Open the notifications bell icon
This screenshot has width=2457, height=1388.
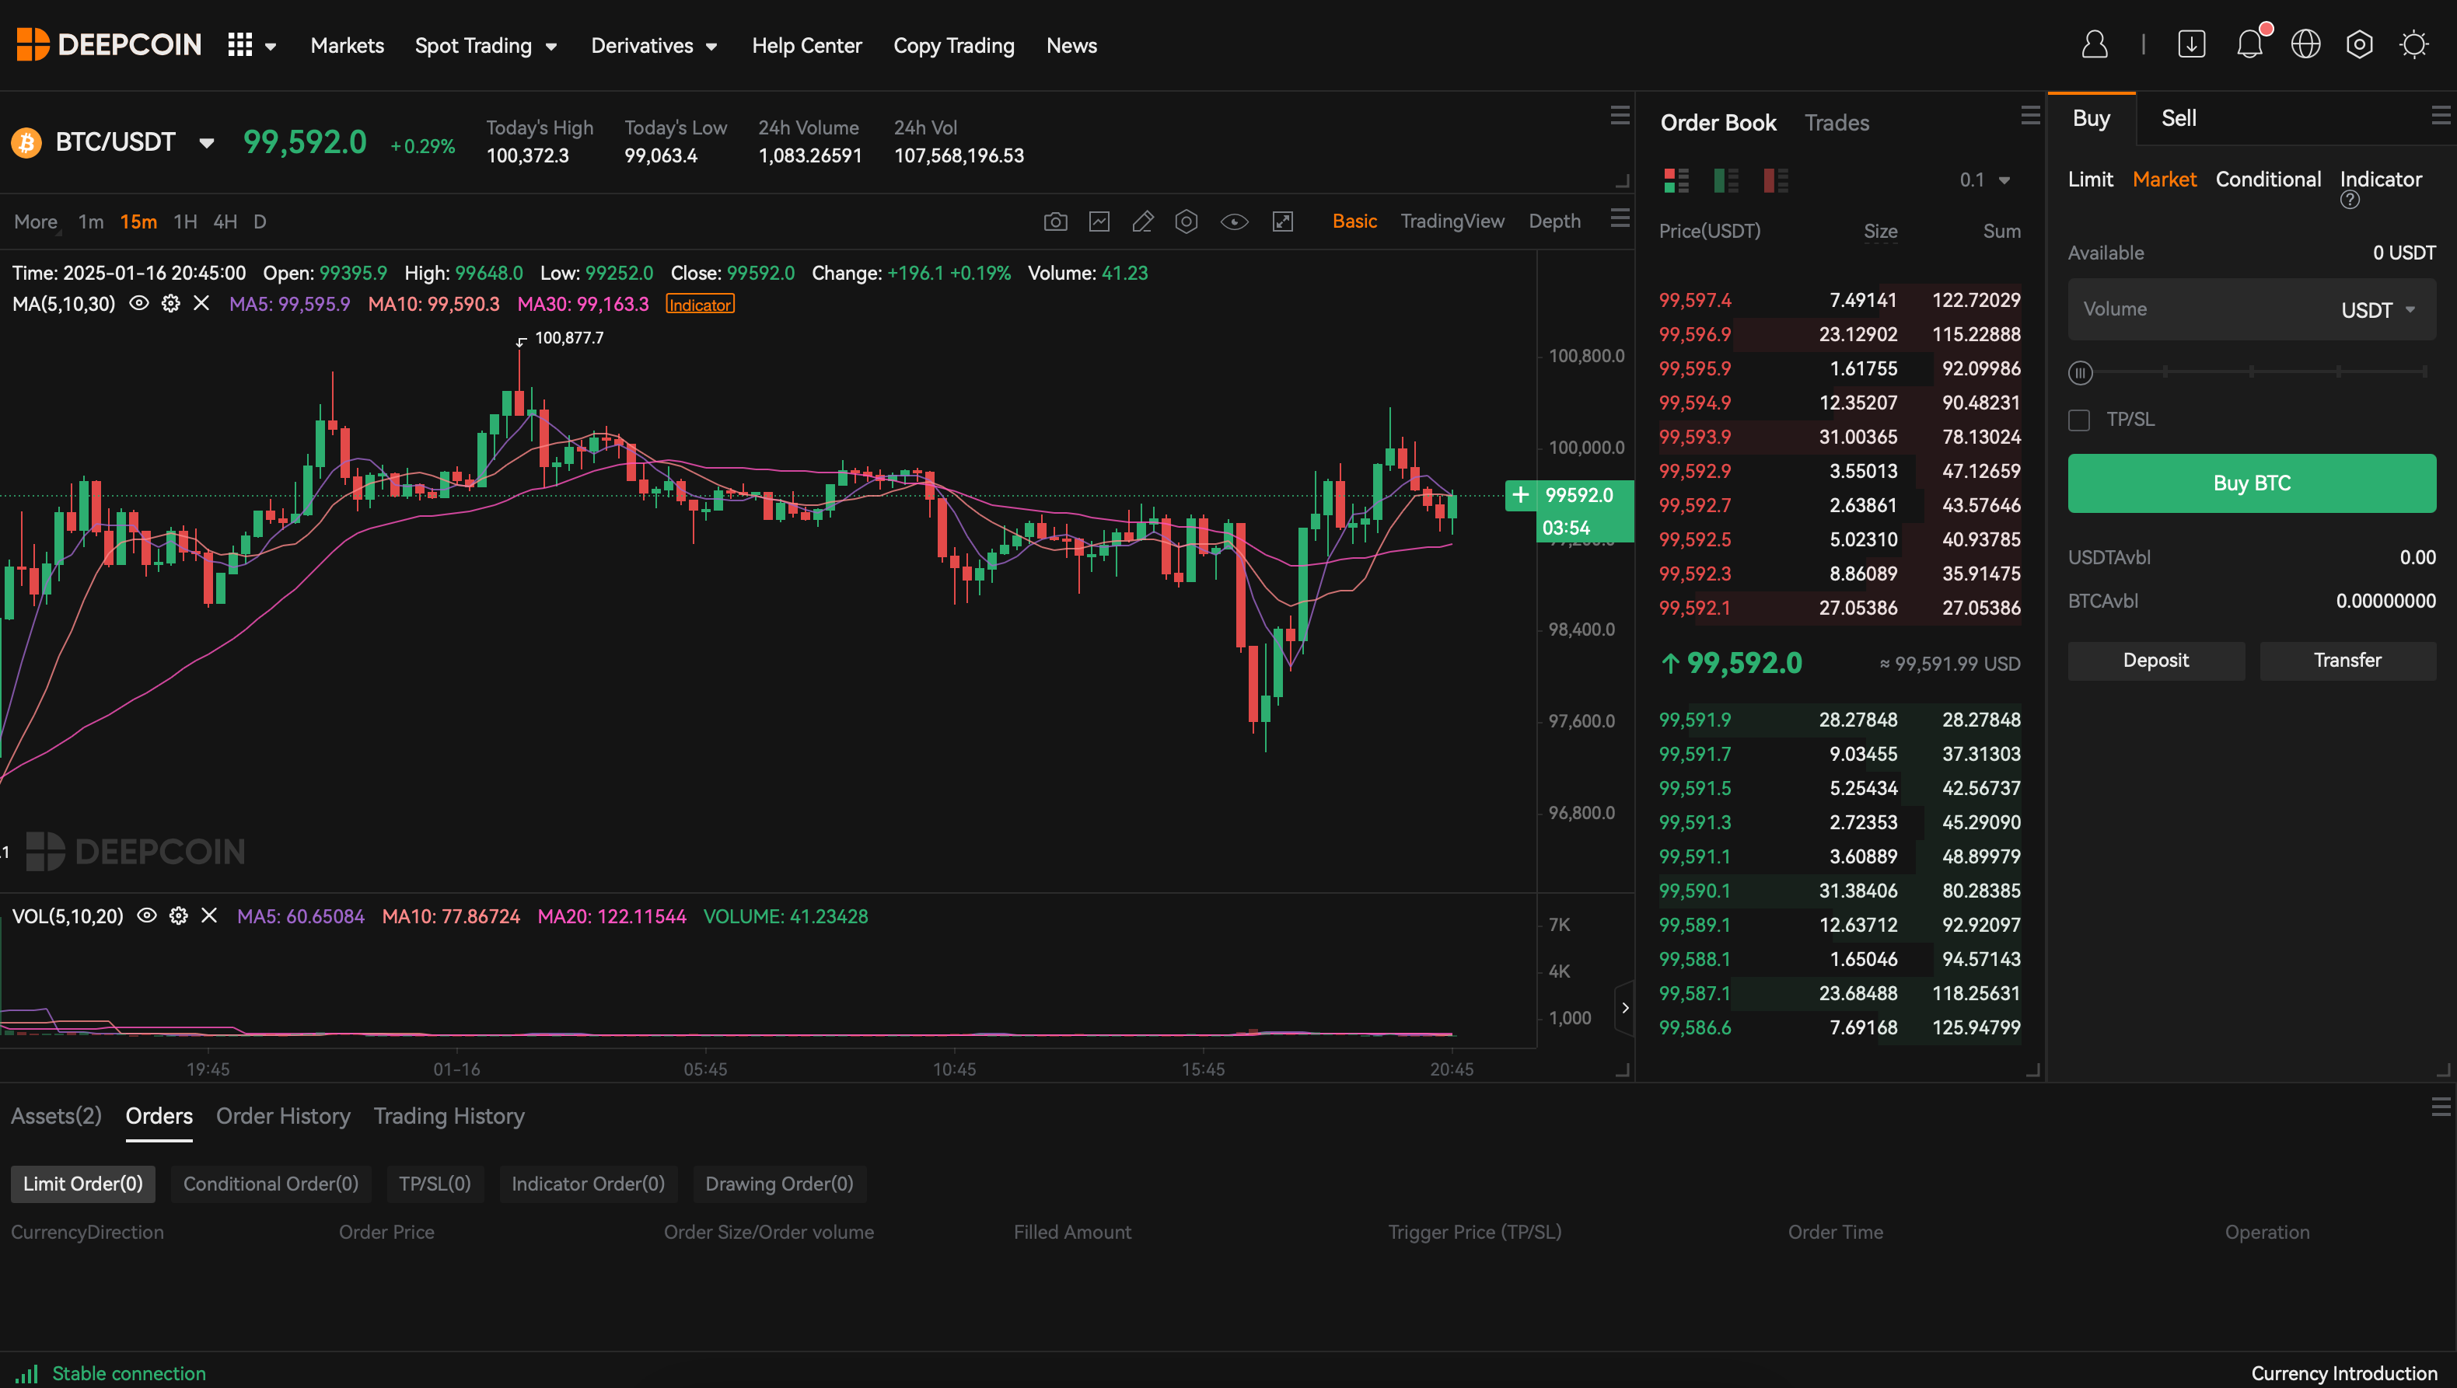2250,44
